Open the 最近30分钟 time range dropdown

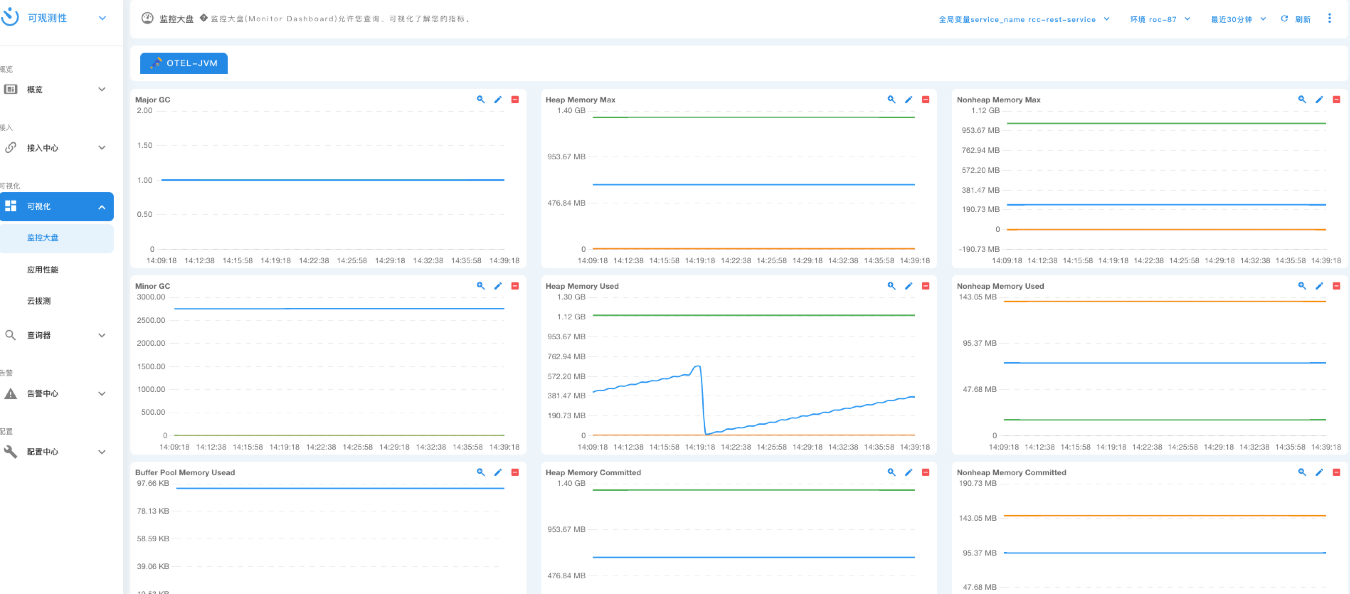[x=1238, y=19]
